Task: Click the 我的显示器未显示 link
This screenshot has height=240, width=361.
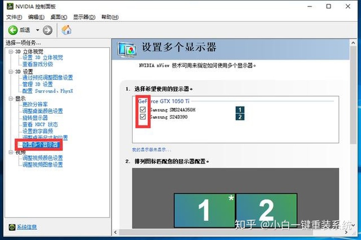Action: (151, 149)
